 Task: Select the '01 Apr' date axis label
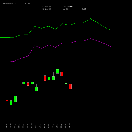click(x=6, y=126)
